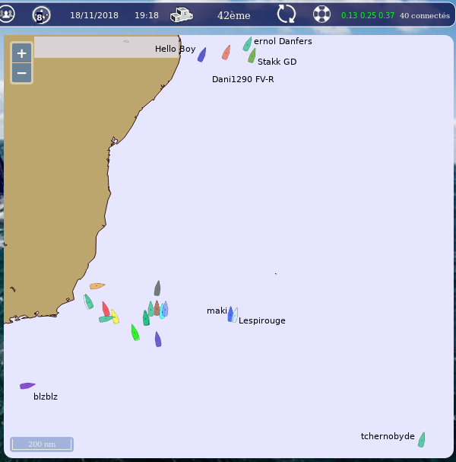Screen dimensions: 456x462
Task: Select the brown boat in the fleet
Action: (x=157, y=308)
